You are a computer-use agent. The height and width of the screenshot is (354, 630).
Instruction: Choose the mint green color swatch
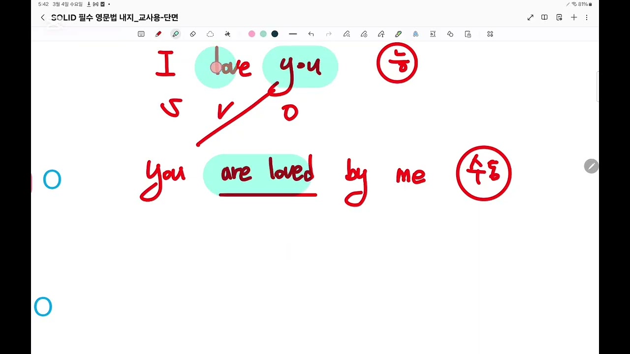(263, 34)
